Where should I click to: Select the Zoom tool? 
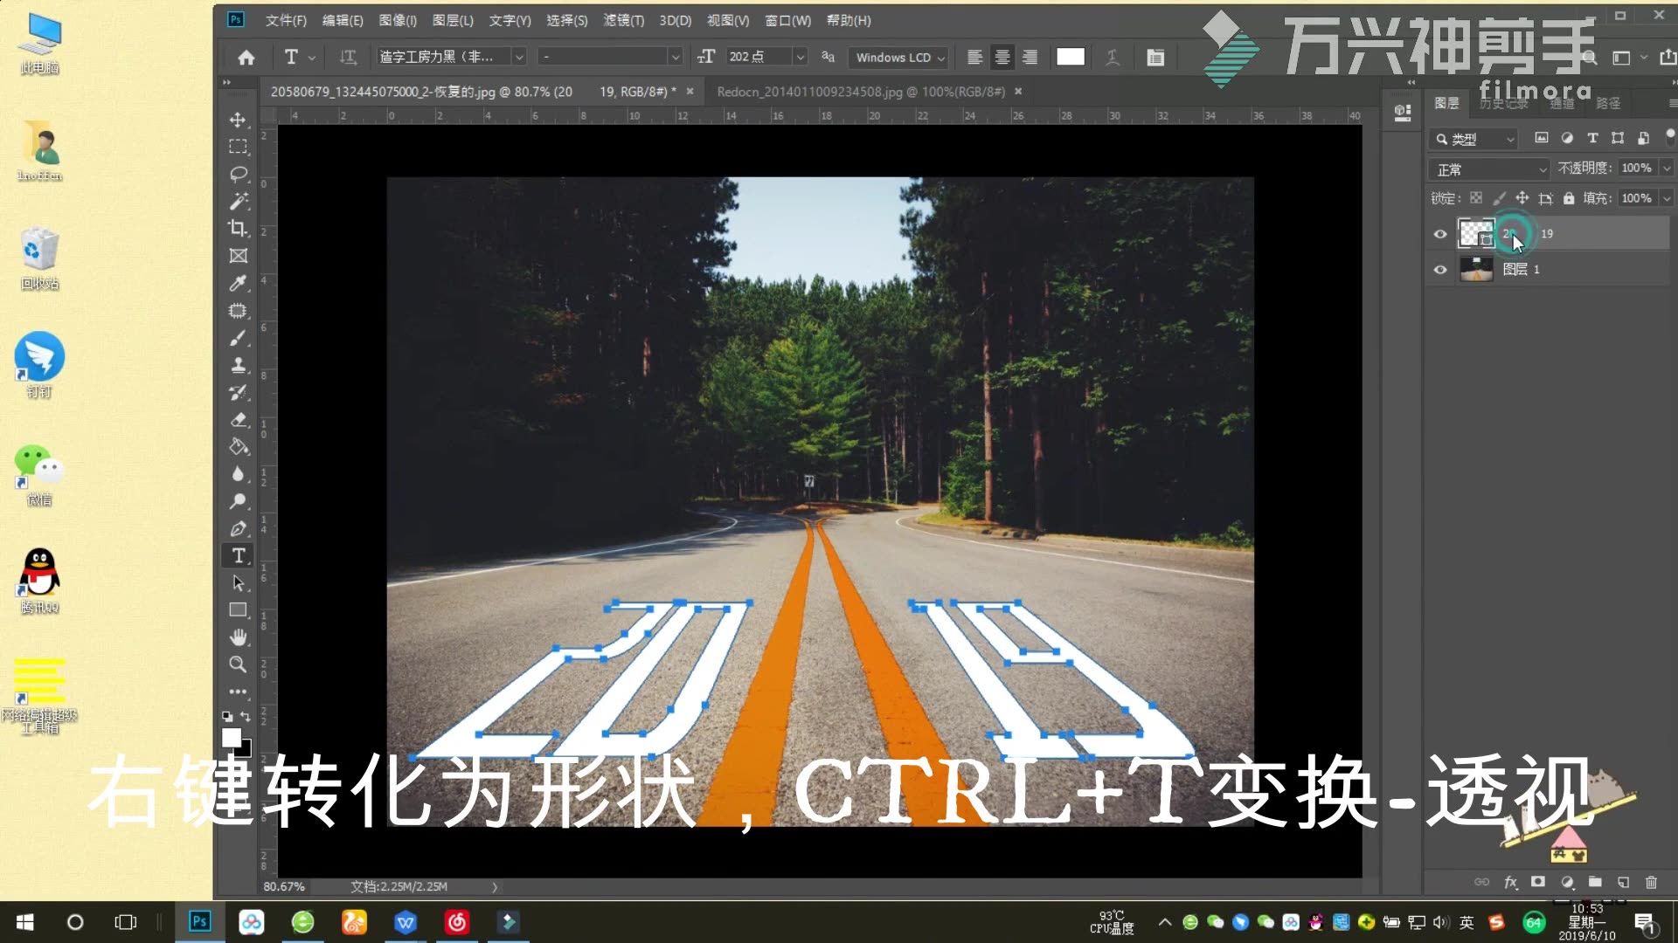pos(238,664)
